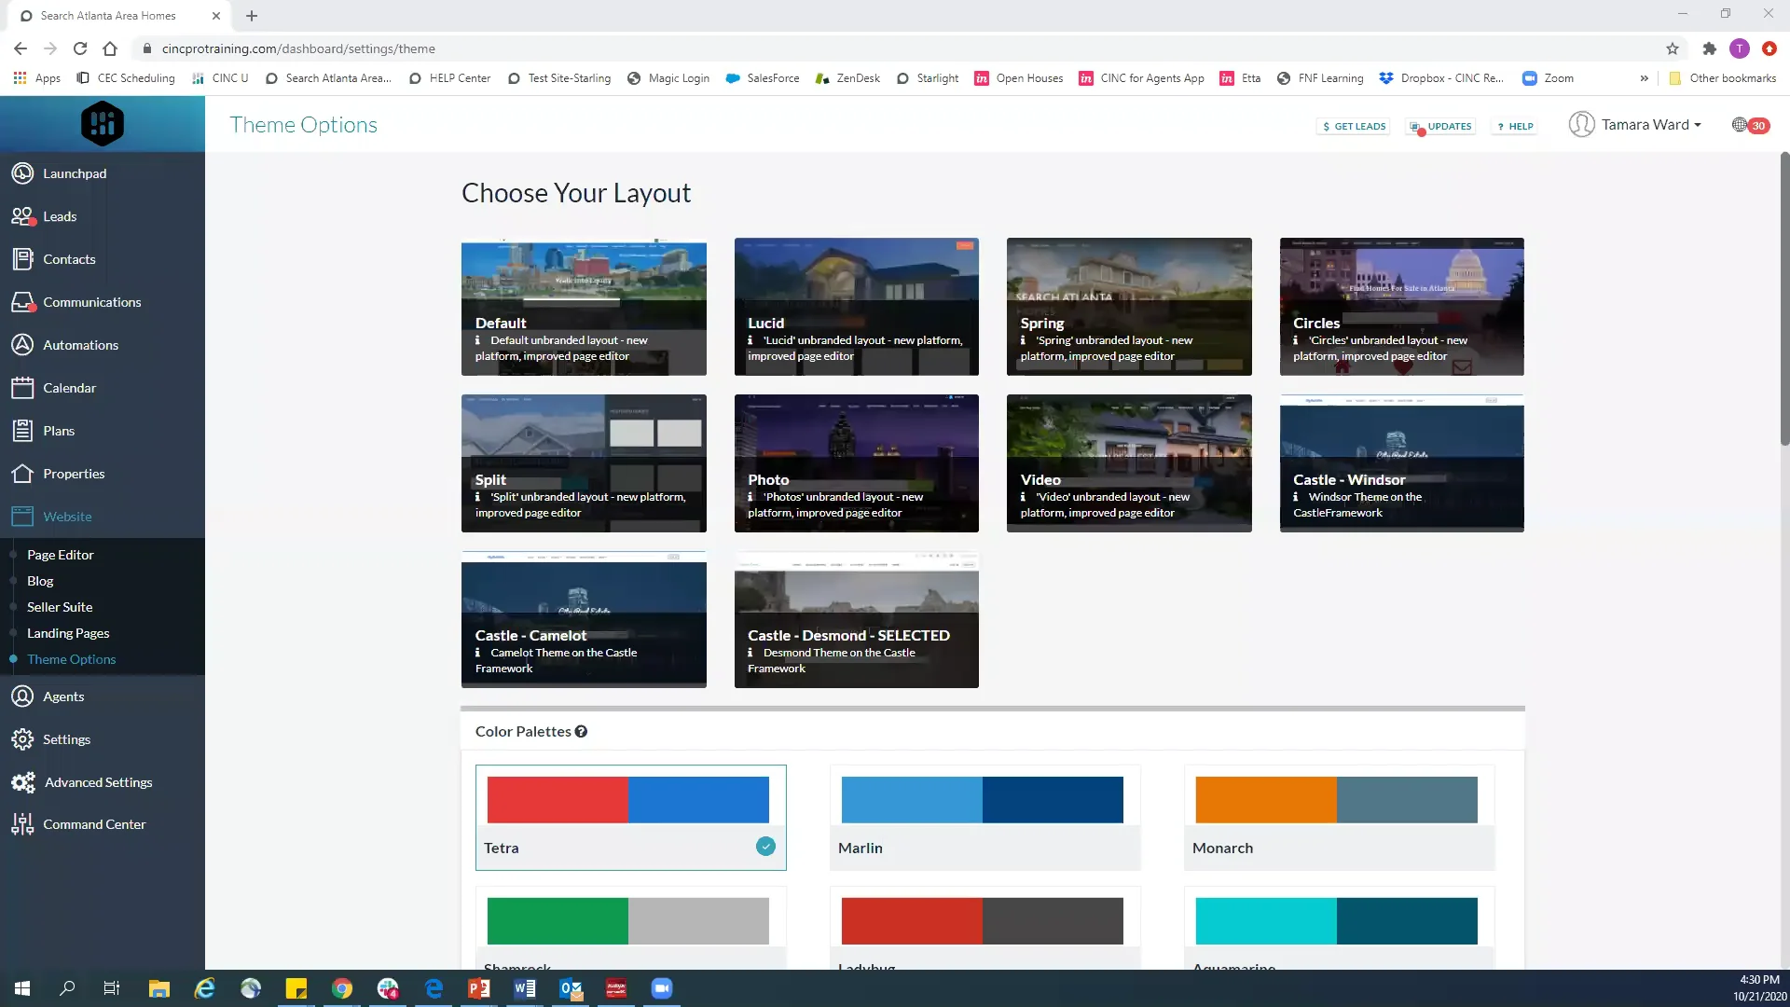Open Zoom from Windows taskbar

coord(662,988)
